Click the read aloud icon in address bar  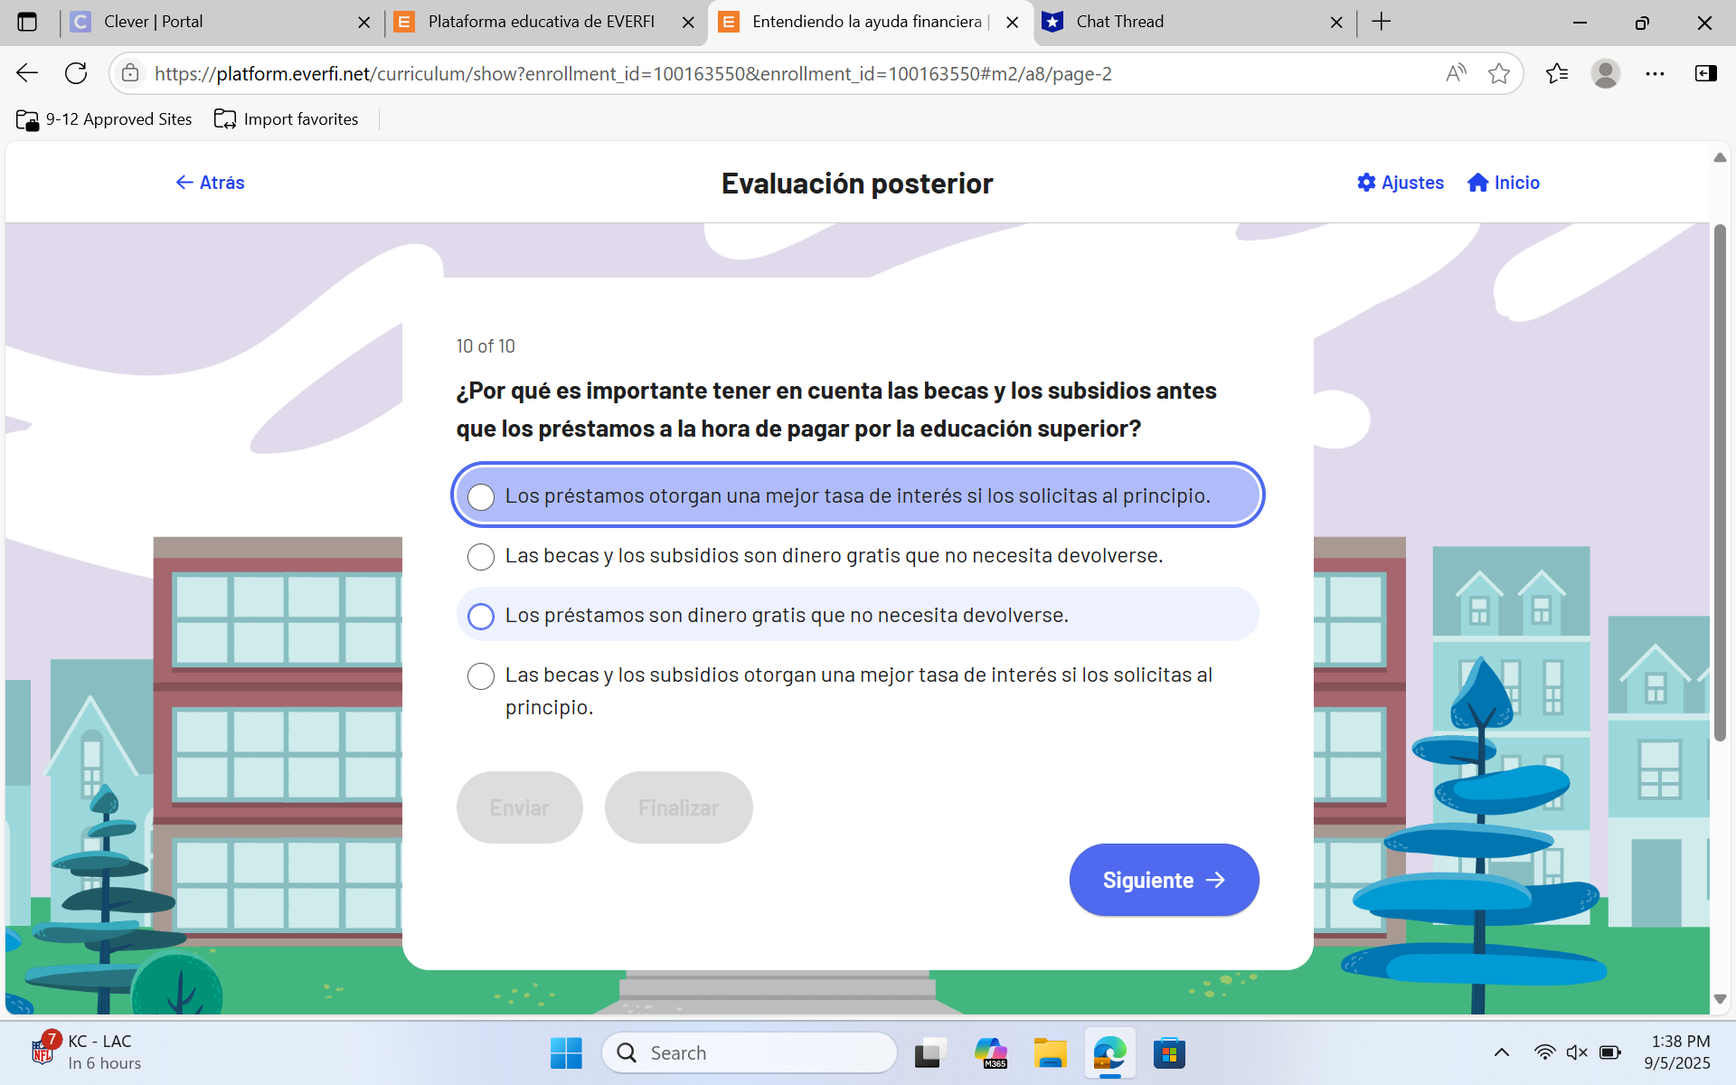[x=1456, y=73]
